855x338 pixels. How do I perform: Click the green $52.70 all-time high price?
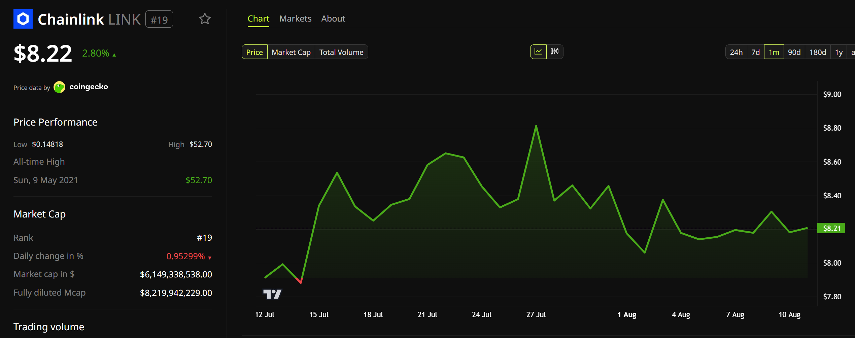point(199,180)
